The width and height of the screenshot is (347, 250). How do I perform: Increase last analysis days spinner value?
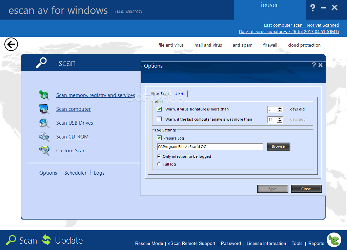(280, 118)
